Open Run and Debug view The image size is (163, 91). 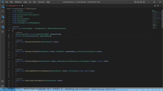coord(3,21)
